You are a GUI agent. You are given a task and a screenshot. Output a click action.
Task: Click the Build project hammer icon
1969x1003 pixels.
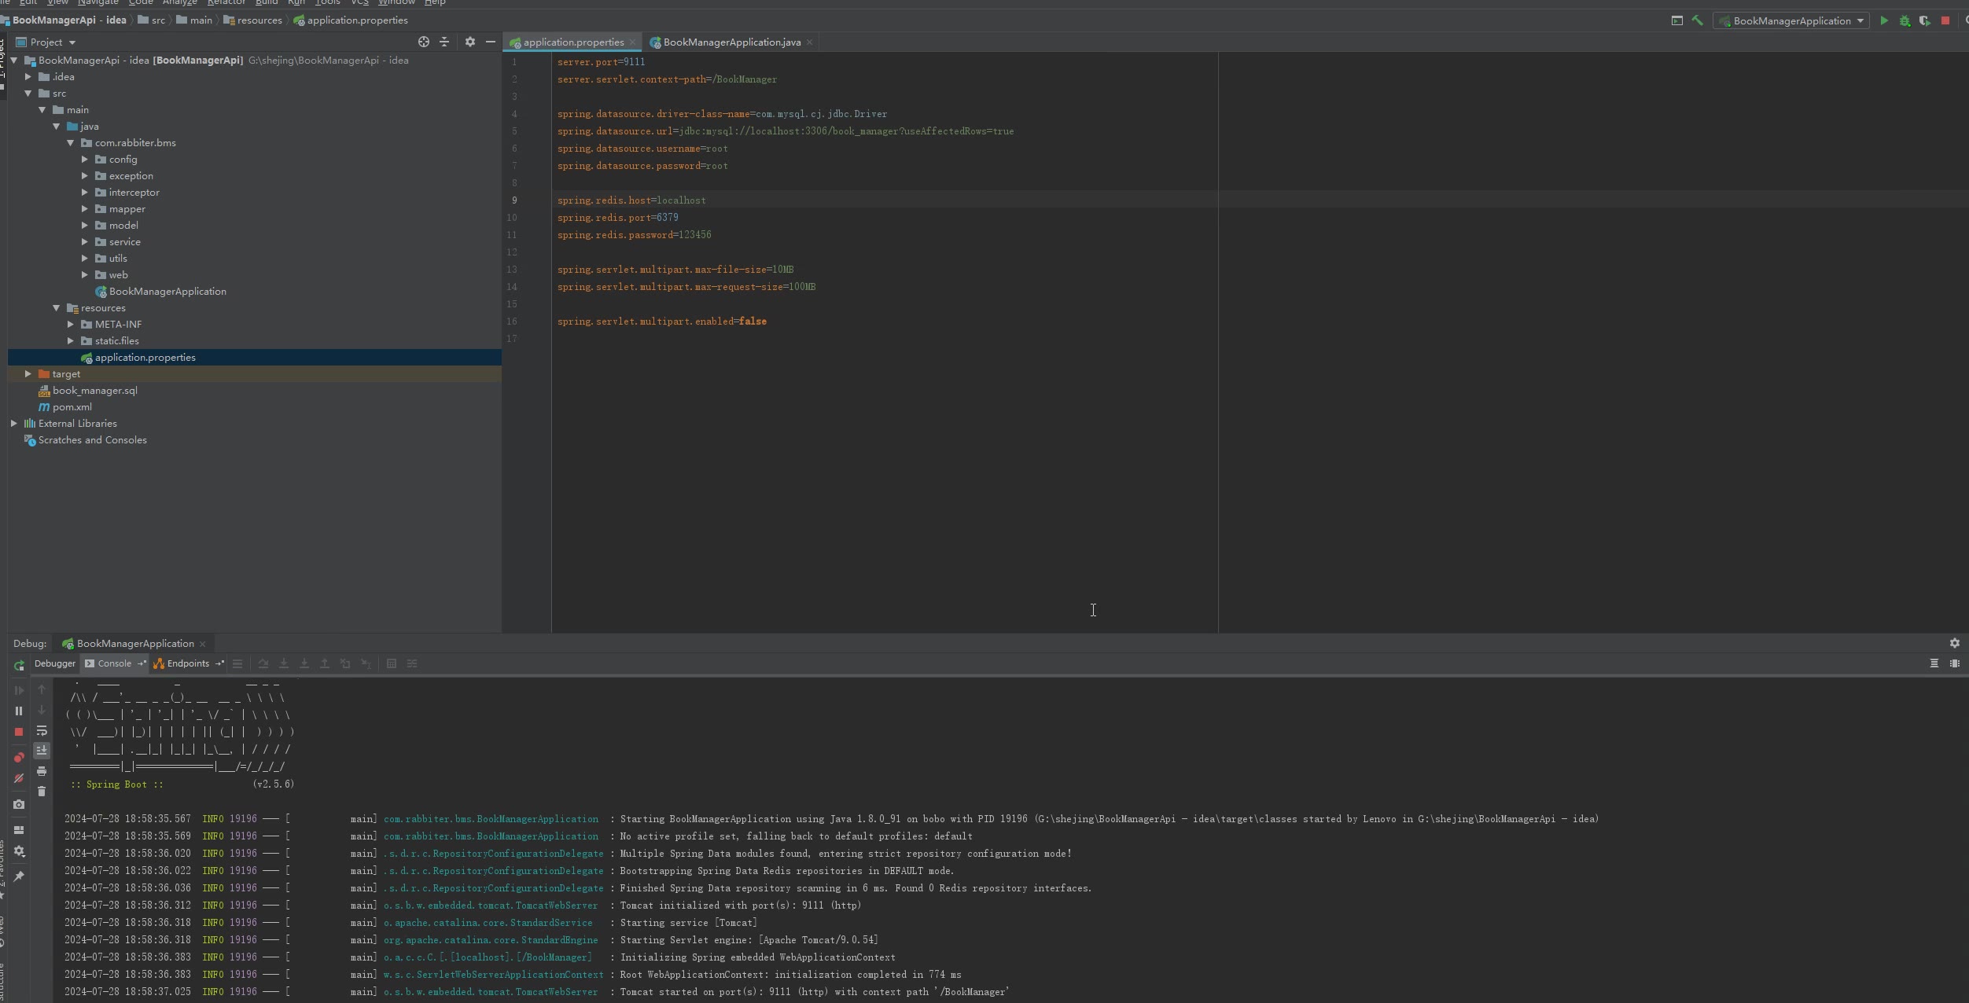coord(1697,21)
